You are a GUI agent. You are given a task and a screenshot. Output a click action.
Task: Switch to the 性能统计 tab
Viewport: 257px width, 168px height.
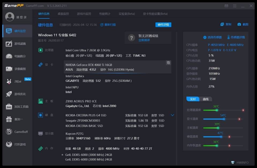pyautogui.click(x=104, y=14)
